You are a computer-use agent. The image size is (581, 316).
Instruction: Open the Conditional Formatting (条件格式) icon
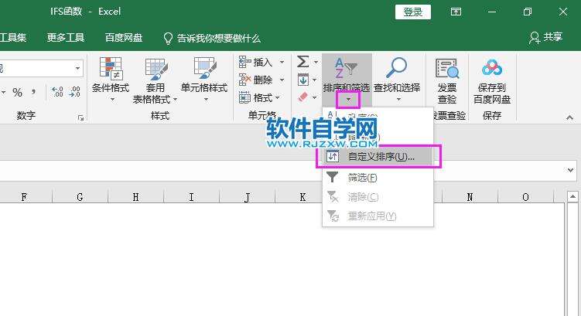(111, 69)
